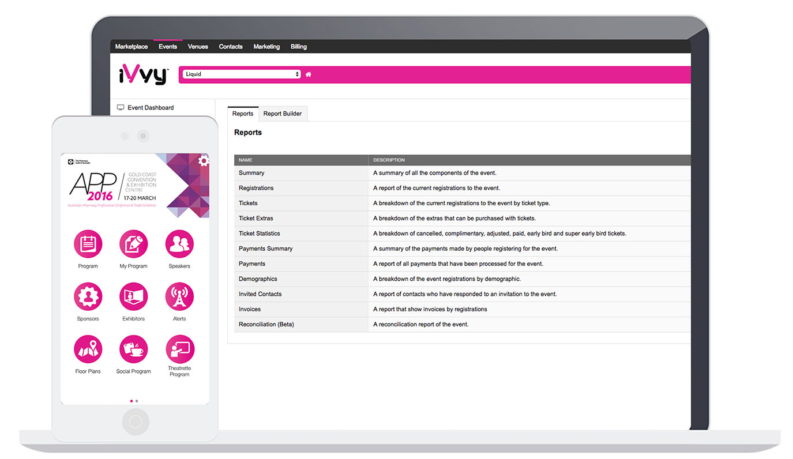Image resolution: width=793 pixels, height=459 pixels.
Task: Expand the Liquid event dropdown
Action: click(241, 74)
